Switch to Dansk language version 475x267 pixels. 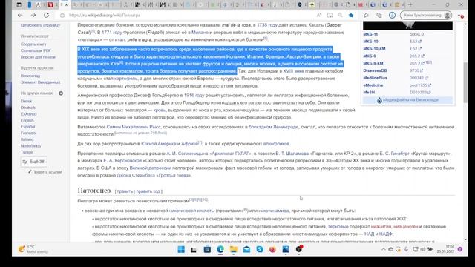(26, 101)
